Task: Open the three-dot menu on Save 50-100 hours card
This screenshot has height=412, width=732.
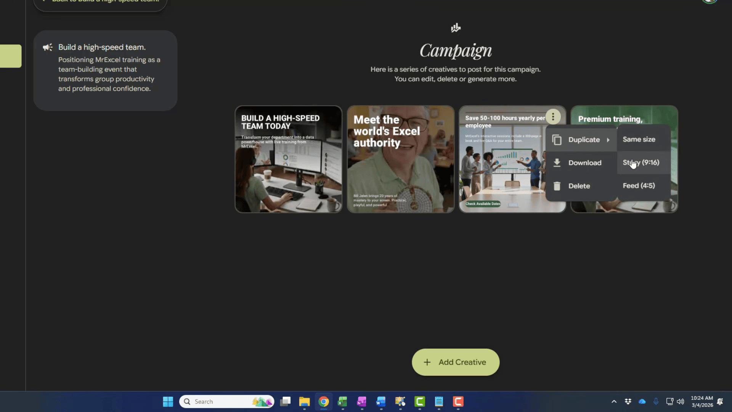Action: pos(553,117)
